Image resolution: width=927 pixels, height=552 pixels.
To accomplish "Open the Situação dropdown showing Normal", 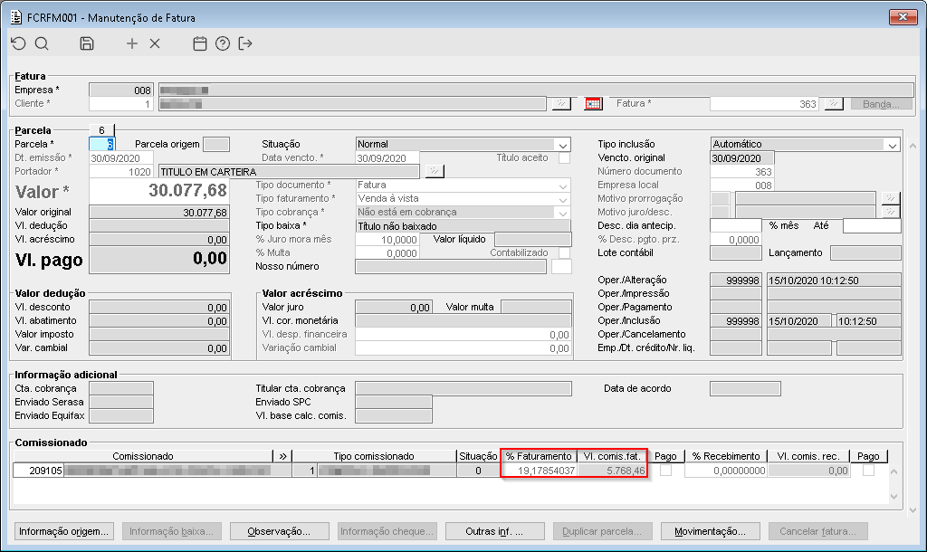I will coord(562,145).
